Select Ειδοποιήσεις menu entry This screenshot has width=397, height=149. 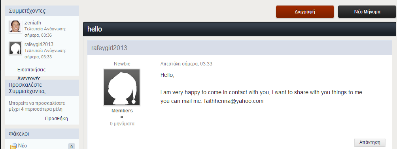coord(31,70)
